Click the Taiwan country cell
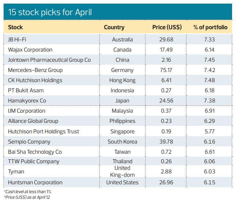The image size is (236, 202). pos(122,152)
